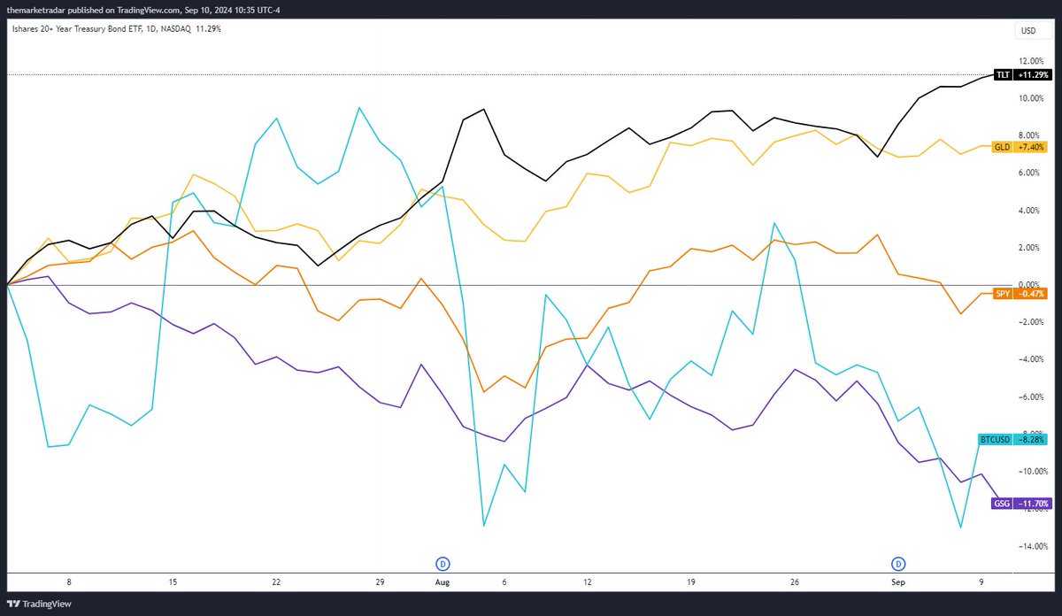Click the black TLT +11.29% price label
The width and height of the screenshot is (1062, 616).
[x=1023, y=74]
